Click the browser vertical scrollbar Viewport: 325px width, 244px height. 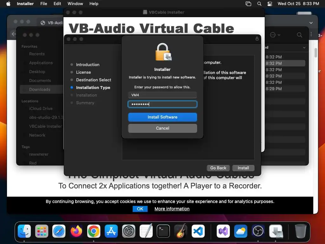pyautogui.click(x=316, y=52)
